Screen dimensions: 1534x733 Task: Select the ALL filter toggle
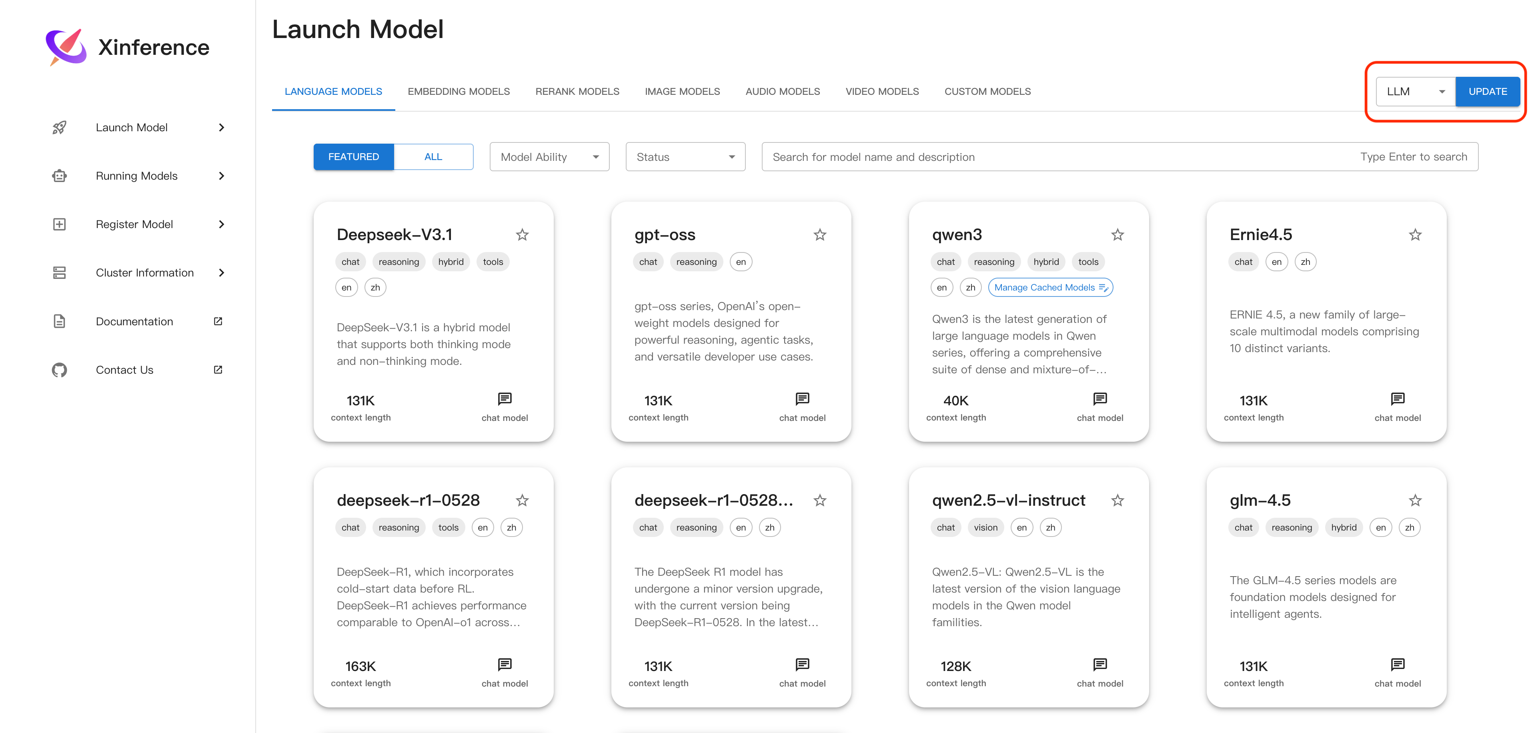[434, 156]
